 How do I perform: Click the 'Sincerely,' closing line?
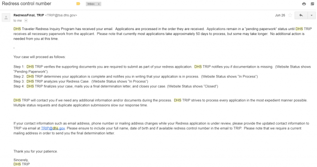[22, 160]
